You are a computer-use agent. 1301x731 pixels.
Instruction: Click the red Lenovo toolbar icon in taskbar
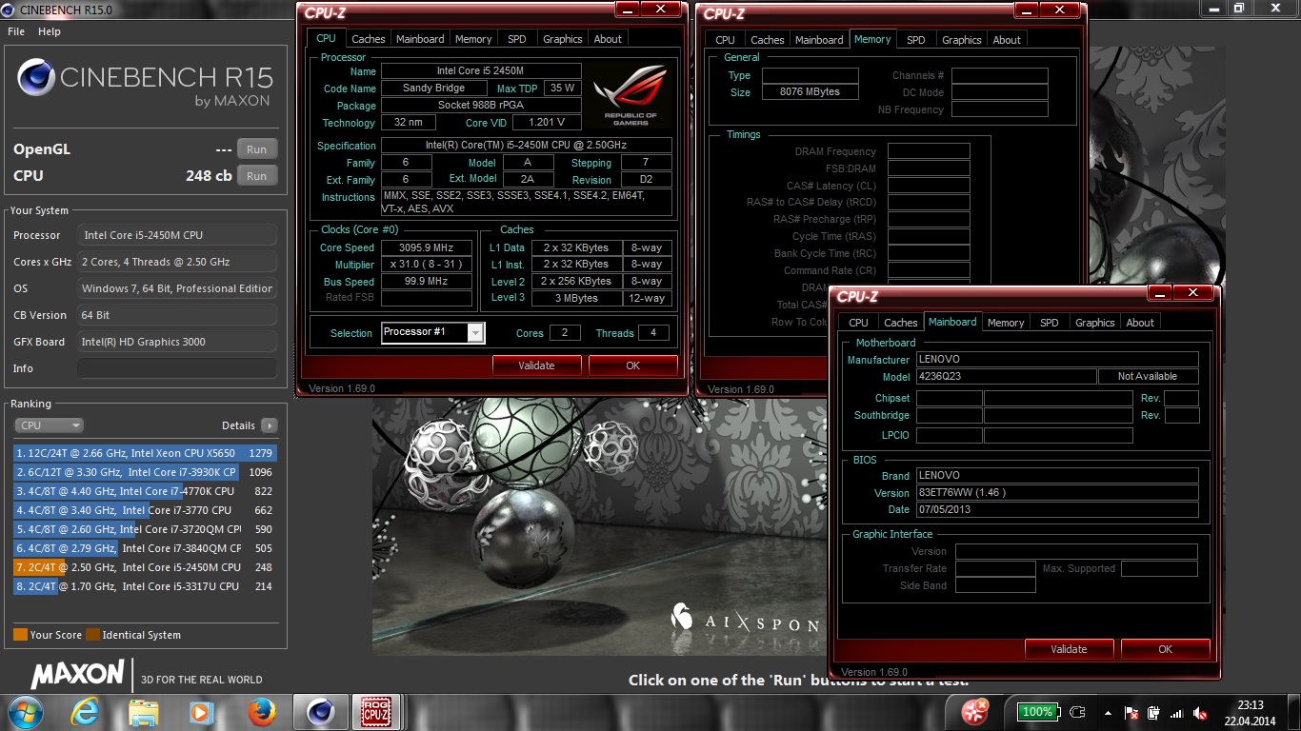tap(975, 711)
